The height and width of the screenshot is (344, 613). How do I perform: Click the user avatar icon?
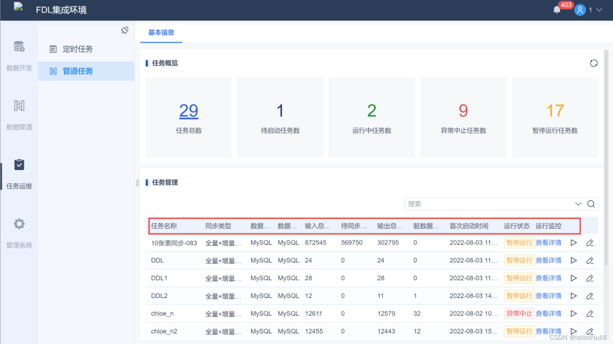click(x=580, y=10)
